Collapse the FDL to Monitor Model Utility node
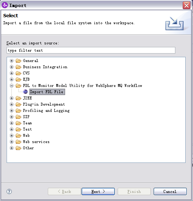 tap(11, 85)
